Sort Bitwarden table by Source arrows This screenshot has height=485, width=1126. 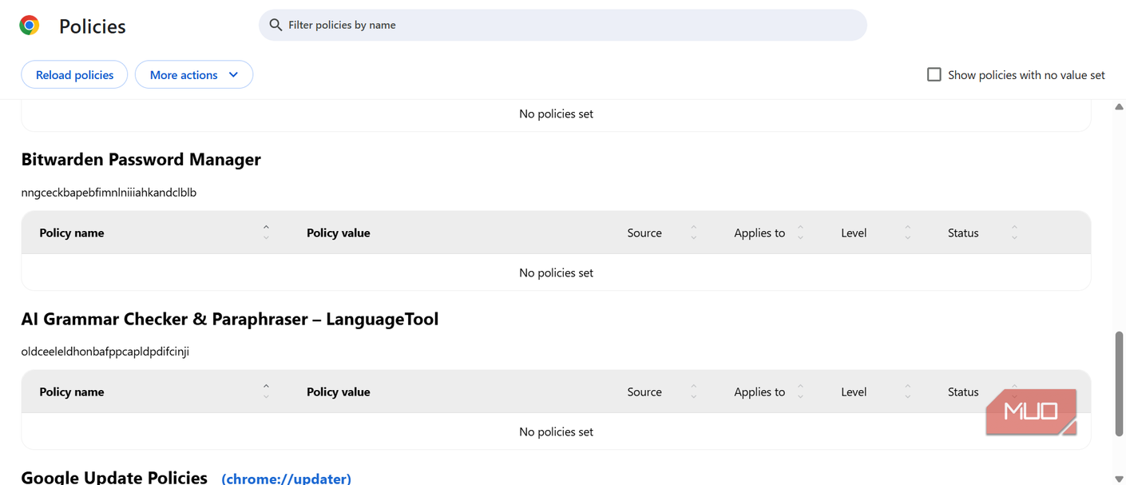click(x=693, y=233)
